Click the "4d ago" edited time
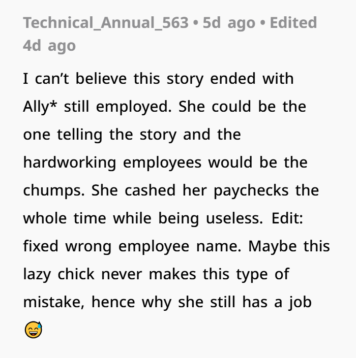The height and width of the screenshot is (358, 356). 49,46
